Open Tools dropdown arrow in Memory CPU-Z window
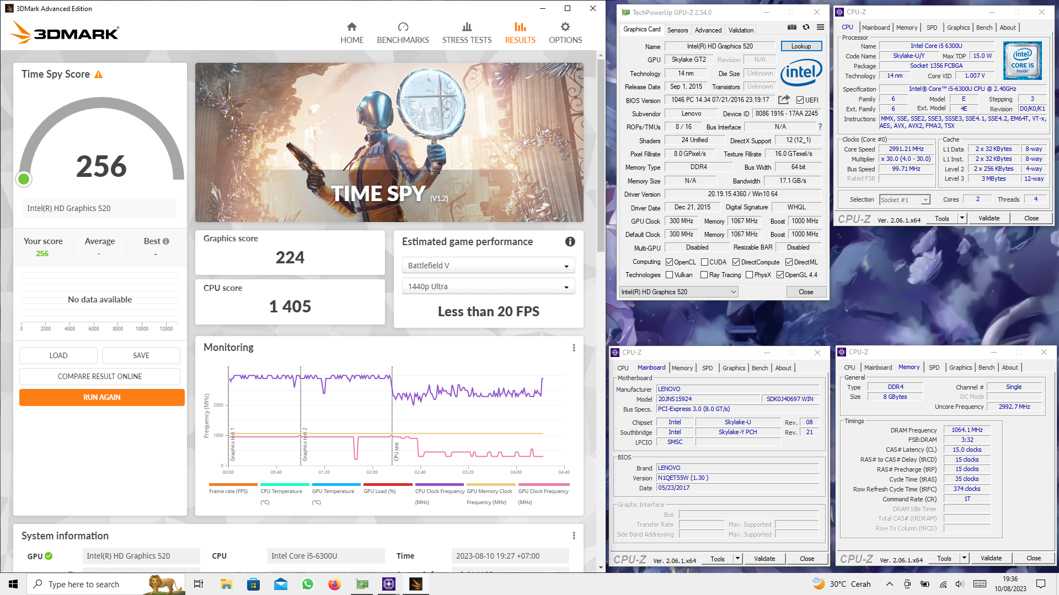Image resolution: width=1059 pixels, height=595 pixels. point(964,558)
